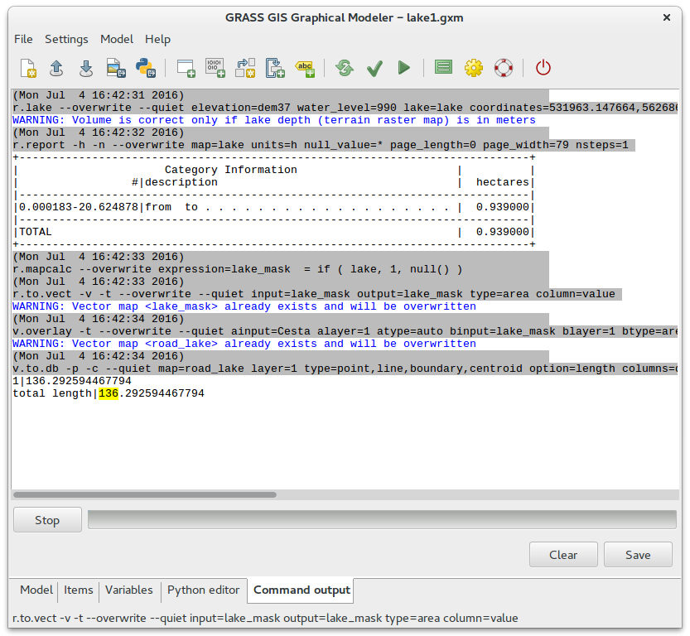690x636 pixels.
Task: Show help lifebuoy icon
Action: tap(504, 68)
